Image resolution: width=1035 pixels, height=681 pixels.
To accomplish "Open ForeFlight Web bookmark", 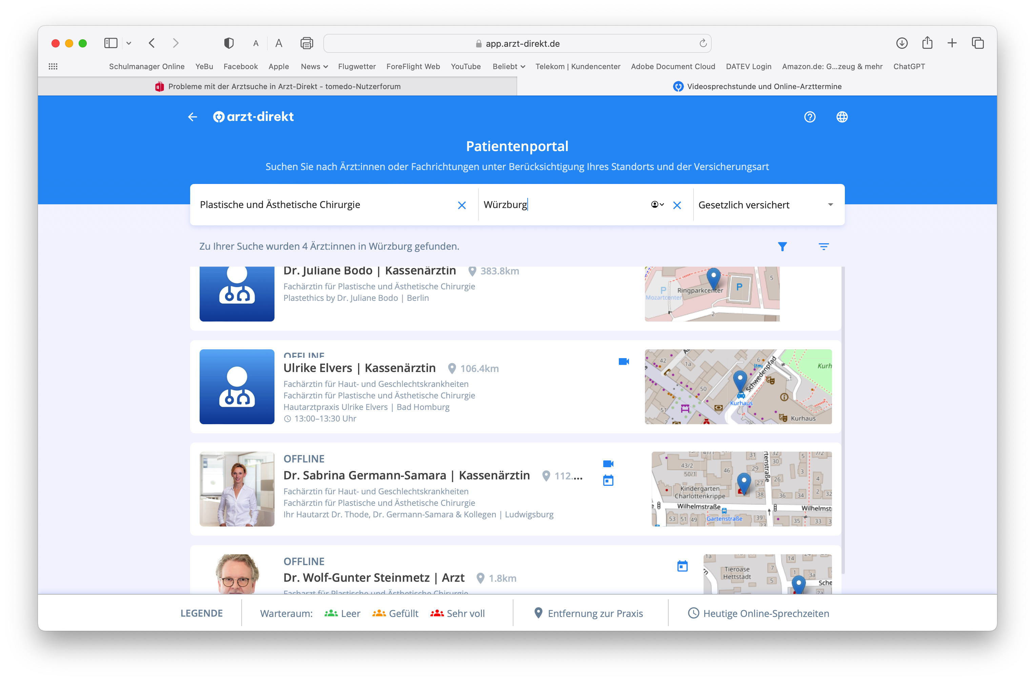I will pyautogui.click(x=413, y=66).
